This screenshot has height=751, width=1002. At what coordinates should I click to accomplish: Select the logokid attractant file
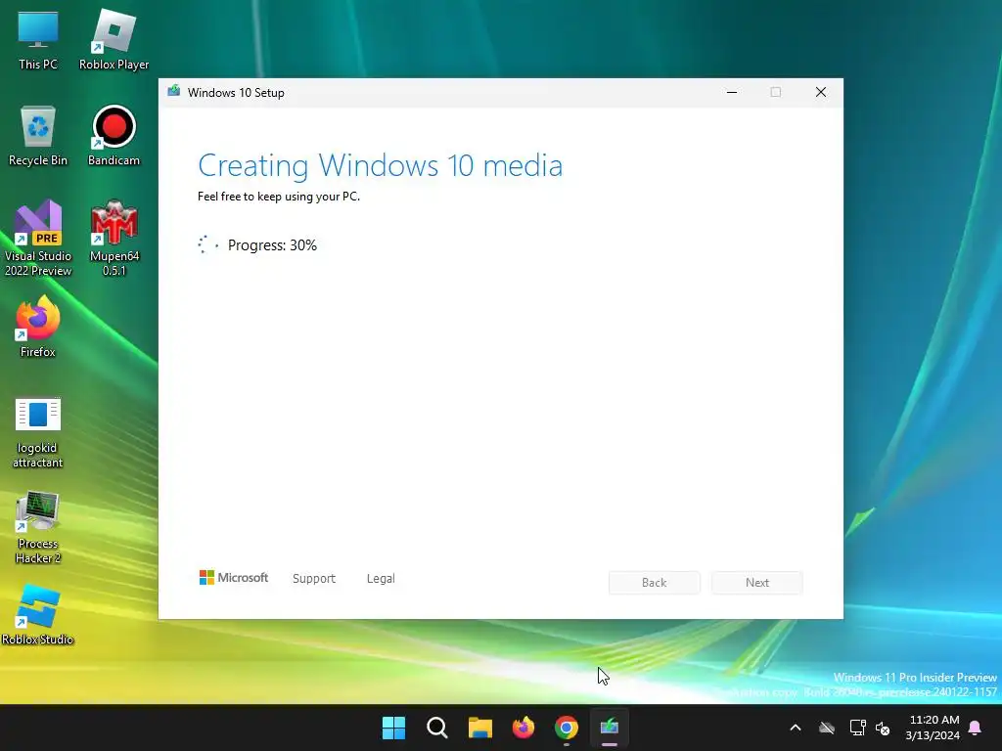[38, 433]
